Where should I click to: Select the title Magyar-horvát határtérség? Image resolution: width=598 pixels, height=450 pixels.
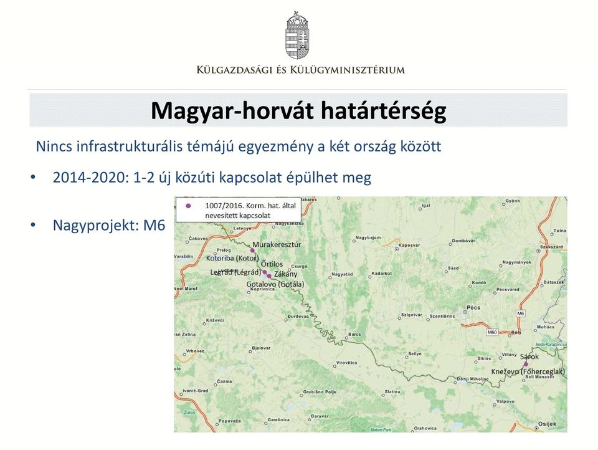tap(298, 111)
